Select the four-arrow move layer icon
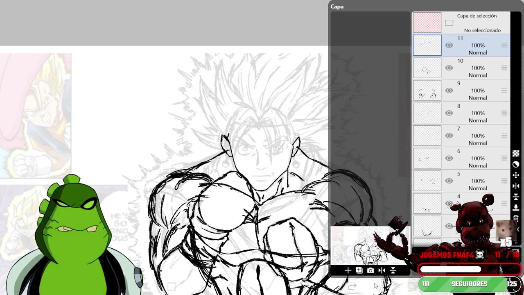This screenshot has height=295, width=524. [x=516, y=175]
